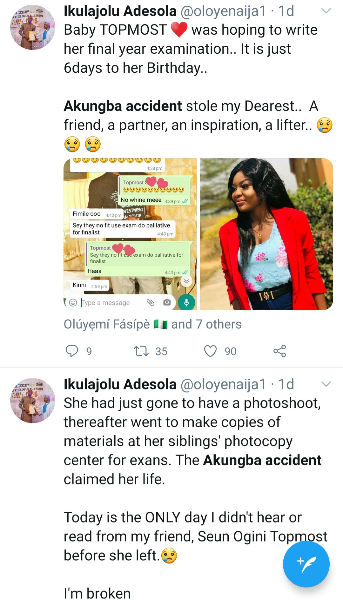Tap microphone icon in chat screenshot
343x600 pixels.
tap(186, 302)
